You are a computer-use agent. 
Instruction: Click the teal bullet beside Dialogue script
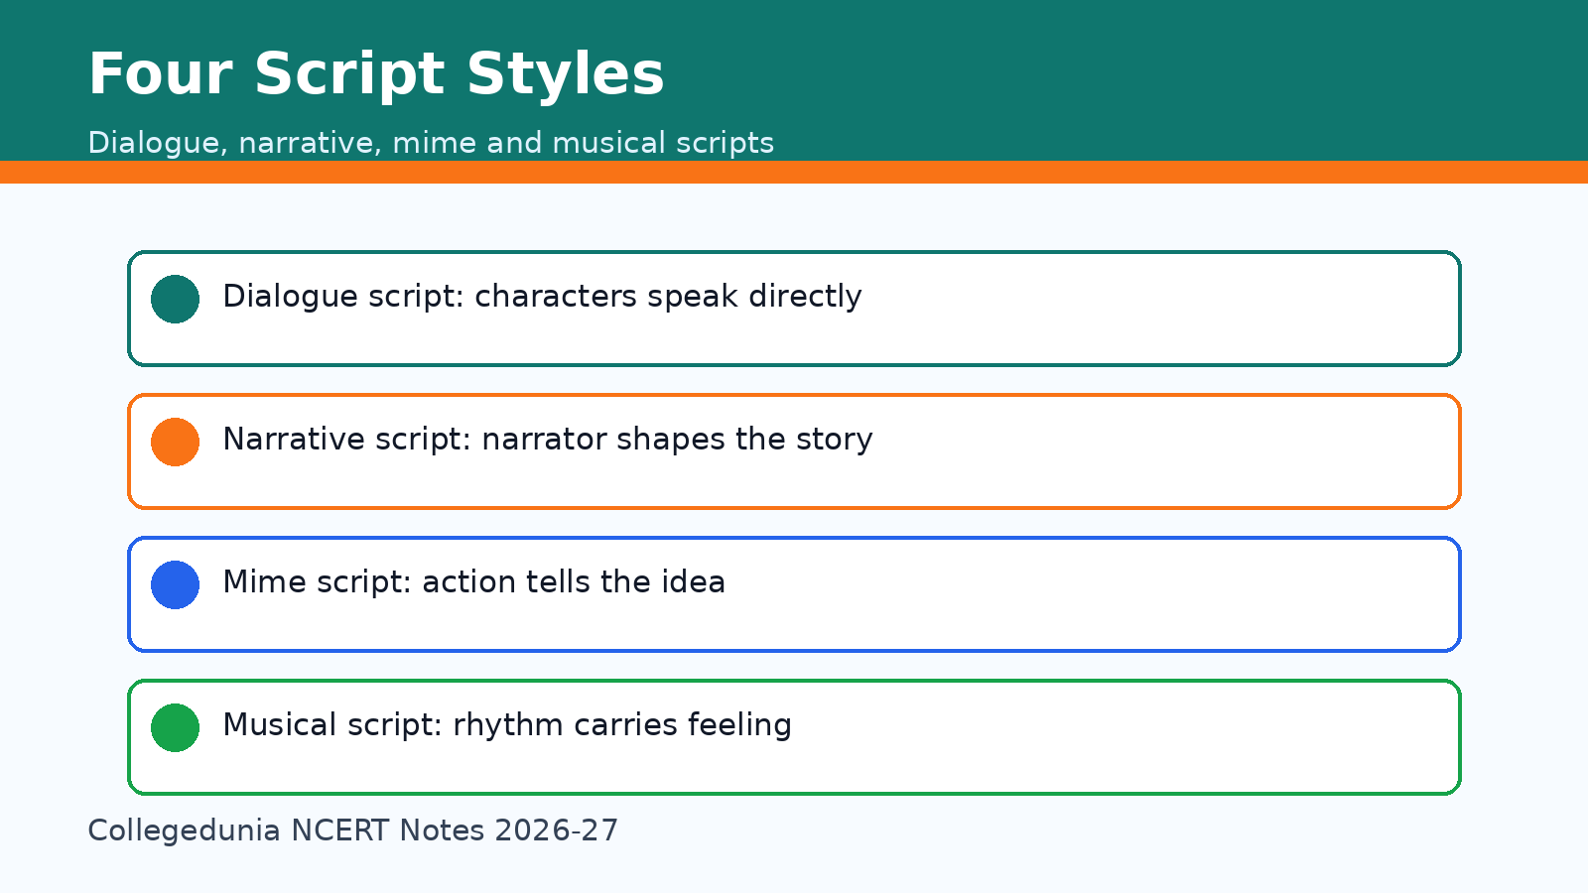pos(175,299)
